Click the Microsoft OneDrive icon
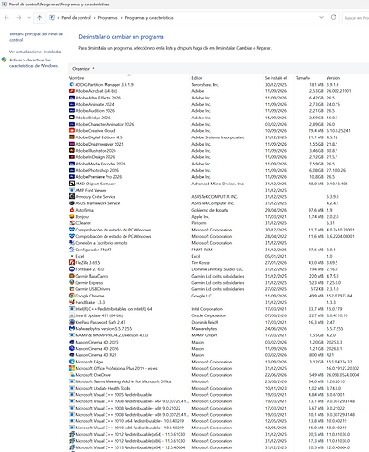The image size is (369, 452). pos(72,375)
